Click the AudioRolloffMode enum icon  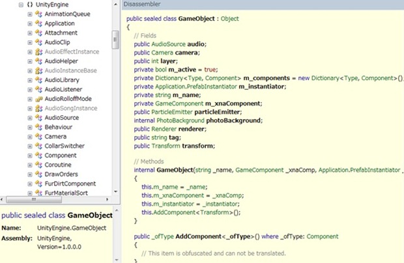(x=38, y=99)
